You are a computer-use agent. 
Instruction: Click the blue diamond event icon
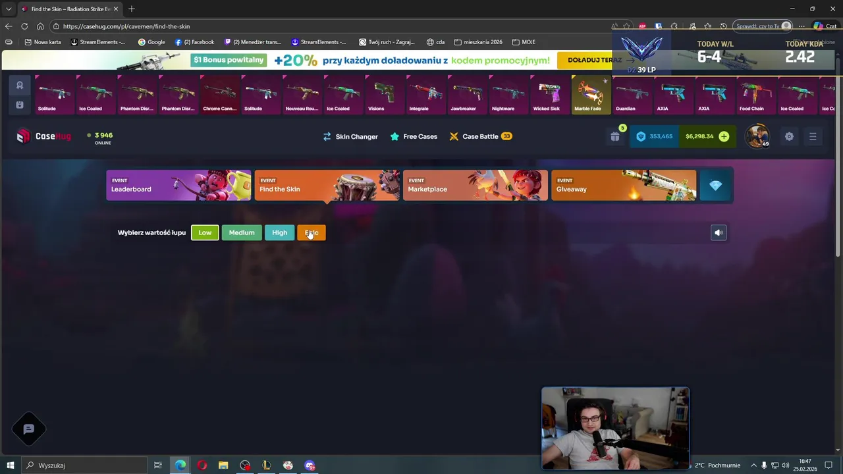(x=716, y=186)
